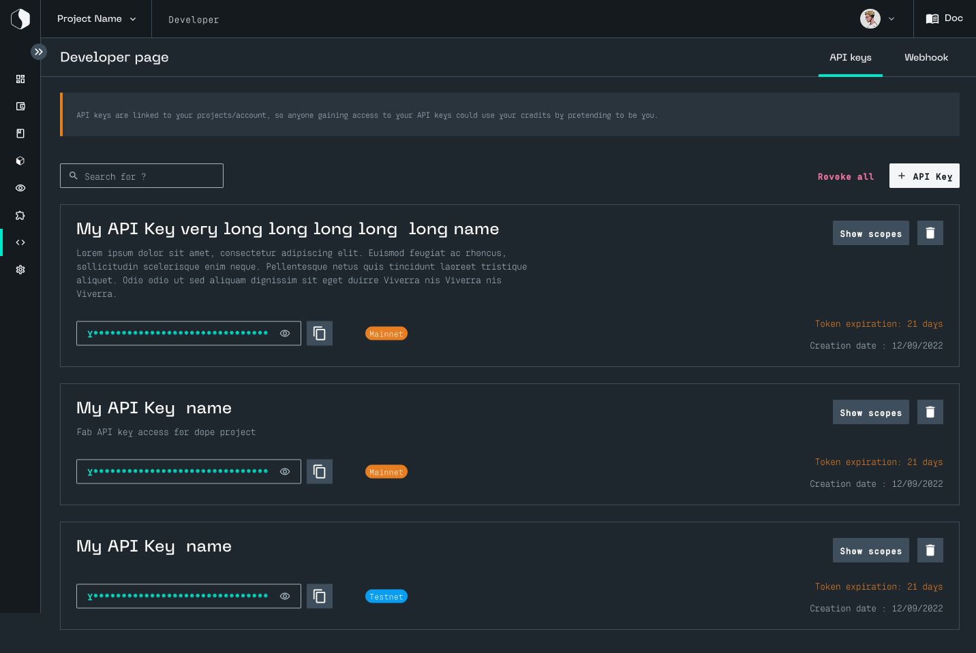Click the app logo in the sidebar
Image resolution: width=976 pixels, height=653 pixels.
coord(20,19)
